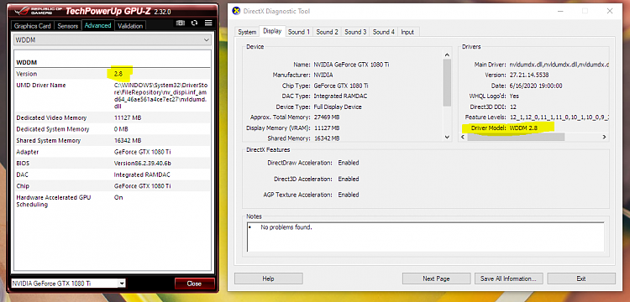The width and height of the screenshot is (630, 302).
Task: Click the Next Page button
Action: pos(436,279)
